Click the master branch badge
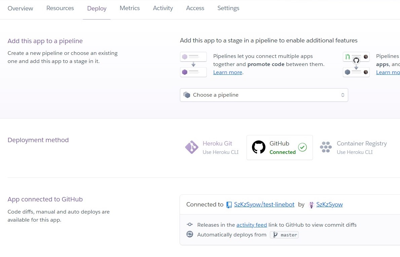Image resolution: width=400 pixels, height=257 pixels. (x=284, y=235)
